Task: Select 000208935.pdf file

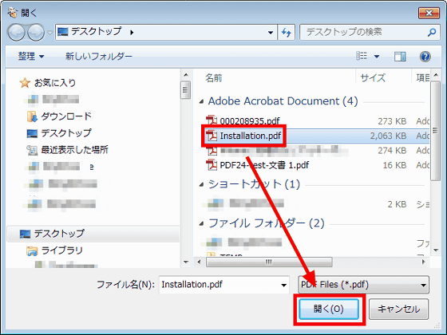Action: tap(250, 121)
